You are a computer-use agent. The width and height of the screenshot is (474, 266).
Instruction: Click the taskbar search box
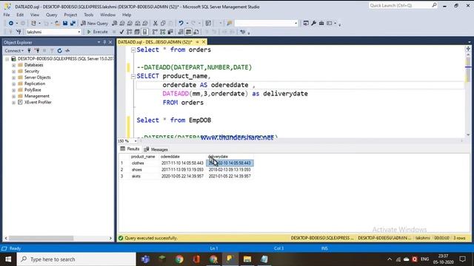(x=76, y=259)
